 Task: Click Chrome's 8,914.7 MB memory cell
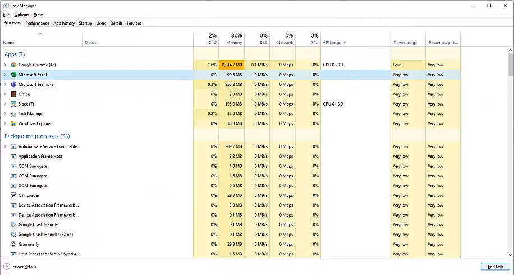pyautogui.click(x=232, y=65)
